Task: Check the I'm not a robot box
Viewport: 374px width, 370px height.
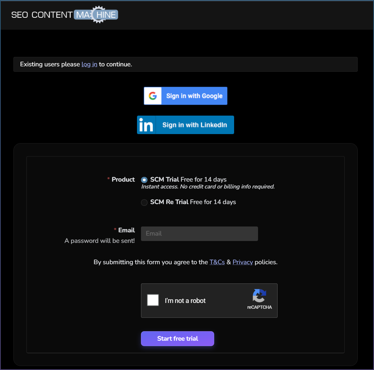Action: click(153, 300)
